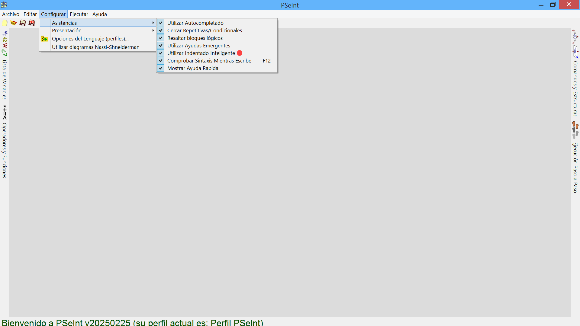The height and width of the screenshot is (326, 580).
Task: Open the Ejecutar menu
Action: tap(79, 14)
